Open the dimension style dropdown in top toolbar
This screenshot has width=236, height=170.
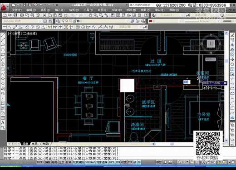pos(204,15)
